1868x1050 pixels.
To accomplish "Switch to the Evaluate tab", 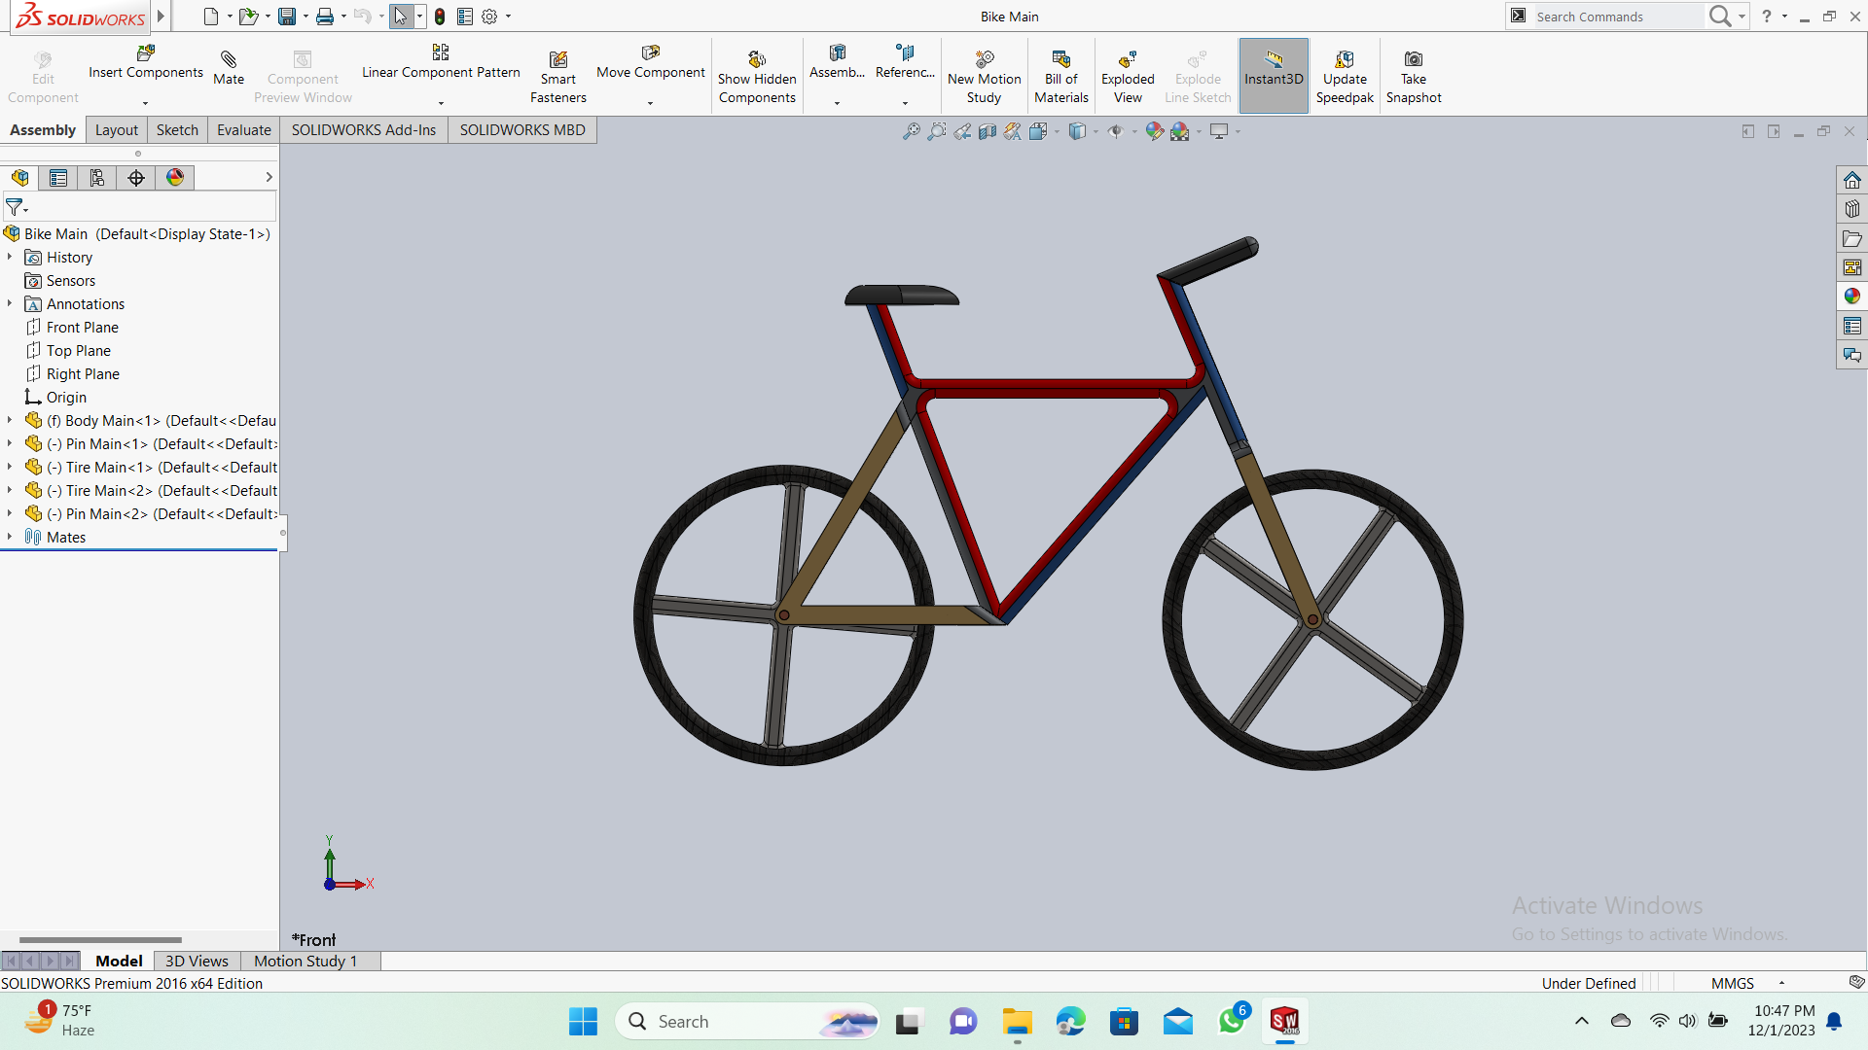I will tap(243, 130).
